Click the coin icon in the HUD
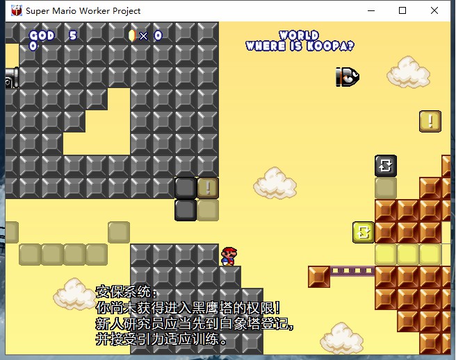The height and width of the screenshot is (360, 456). click(132, 35)
